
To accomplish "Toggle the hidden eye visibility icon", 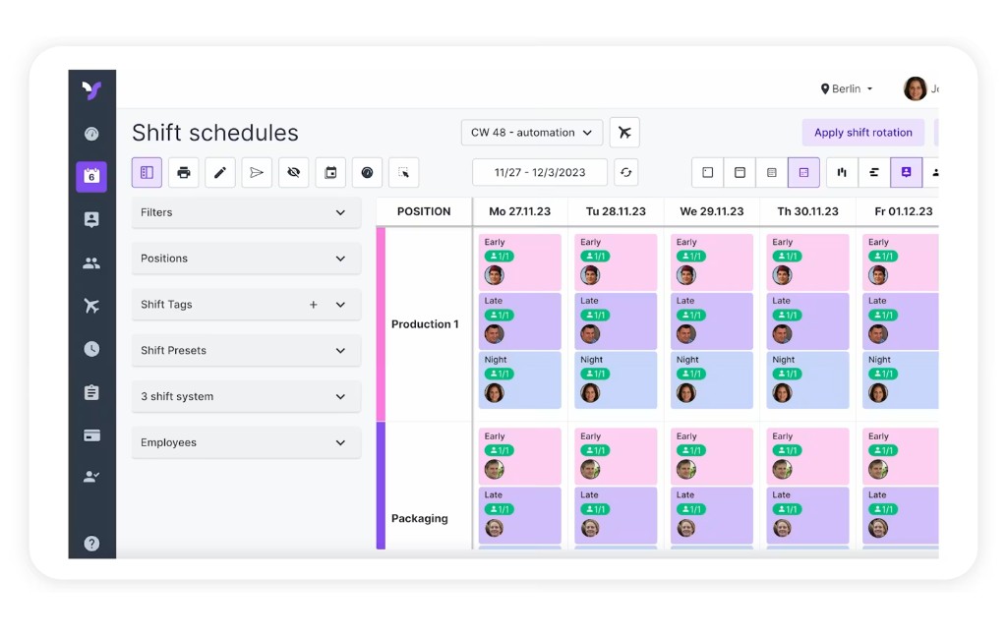I will pos(293,172).
